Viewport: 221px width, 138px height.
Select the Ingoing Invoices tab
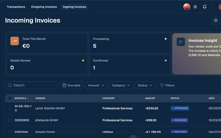tap(74, 7)
